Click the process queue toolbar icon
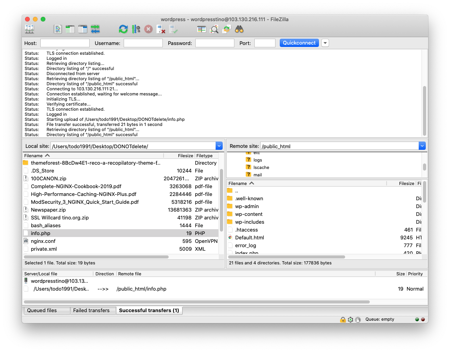This screenshot has height=352, width=450. coord(136,29)
